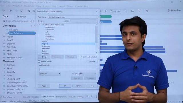Click the New Worksheet icon in bottom tabs
The height and width of the screenshot is (103, 183).
pos(87,97)
